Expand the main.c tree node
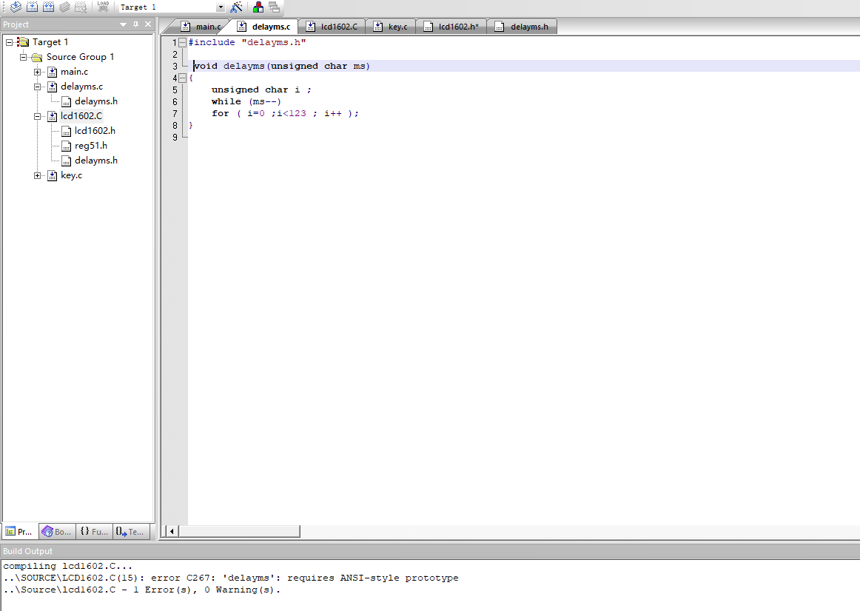The height and width of the screenshot is (611, 860). tap(37, 72)
